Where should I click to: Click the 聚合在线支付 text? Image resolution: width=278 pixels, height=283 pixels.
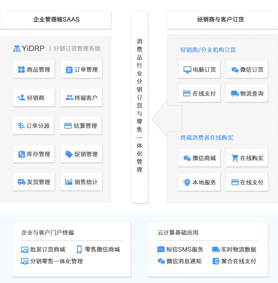point(239,261)
